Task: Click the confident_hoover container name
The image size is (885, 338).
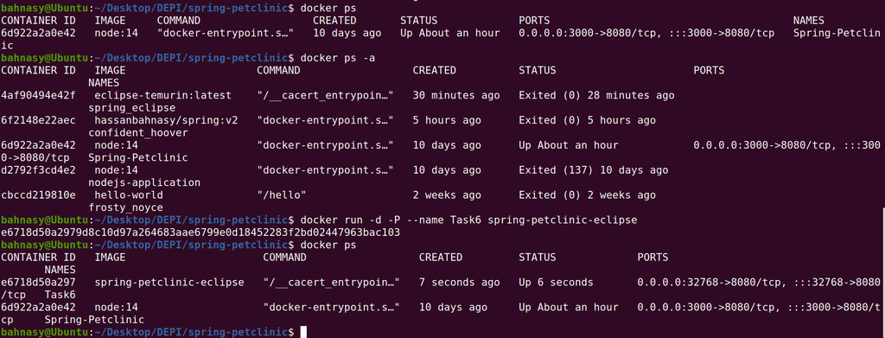Action: pyautogui.click(x=138, y=132)
